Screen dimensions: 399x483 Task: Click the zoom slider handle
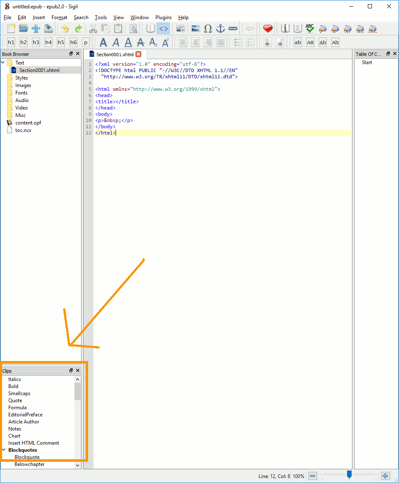349,474
